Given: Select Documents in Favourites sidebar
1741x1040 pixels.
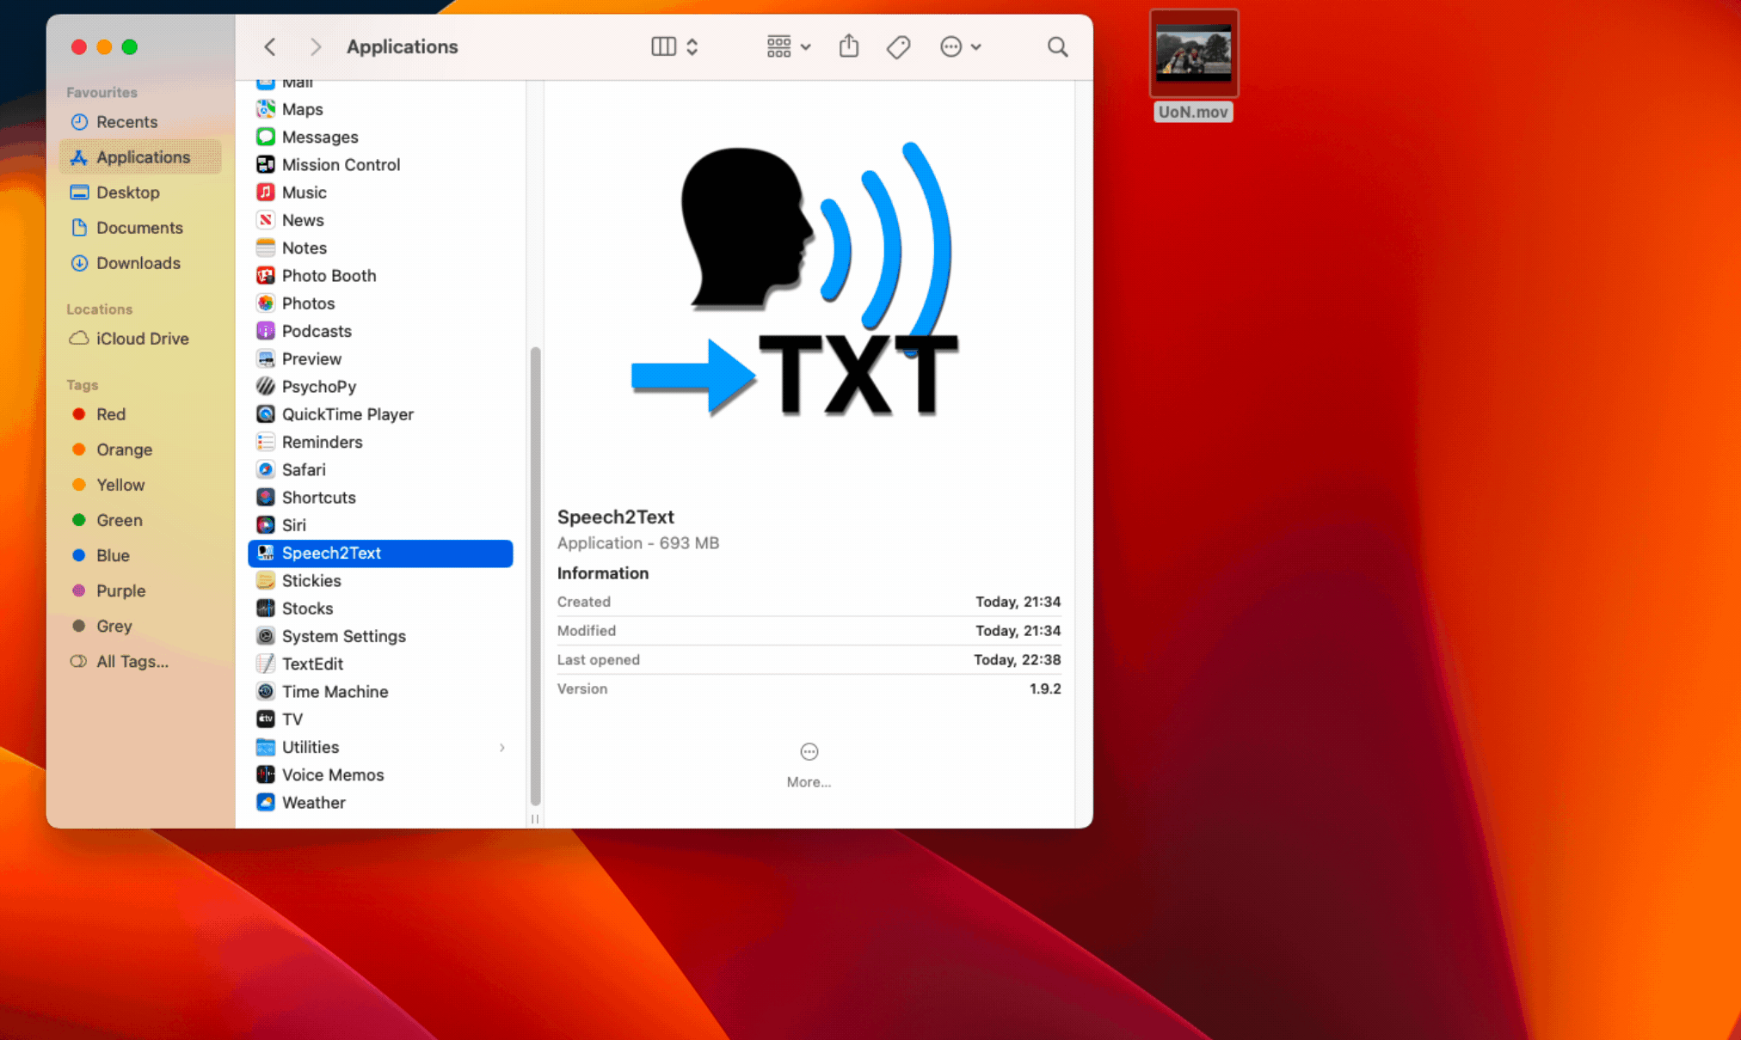Looking at the screenshot, I should (140, 228).
